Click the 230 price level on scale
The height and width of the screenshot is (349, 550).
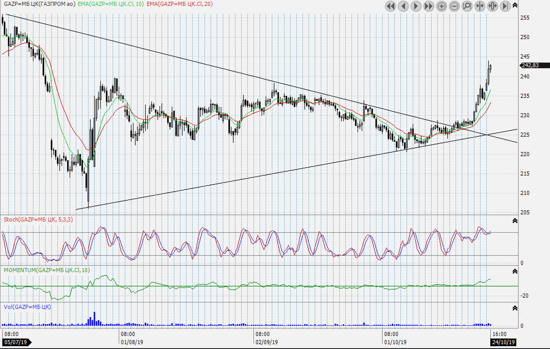526,115
